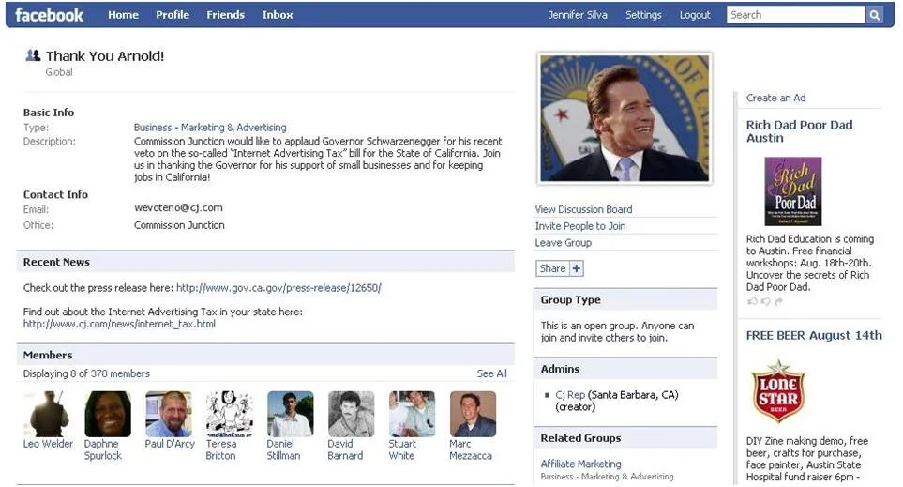Open the Rich Dad Poor Dad Austin ad title
903x487 pixels.
click(799, 131)
